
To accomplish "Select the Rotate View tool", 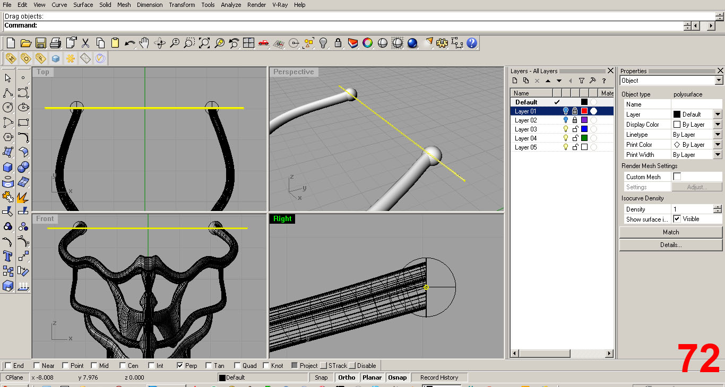I will [160, 43].
